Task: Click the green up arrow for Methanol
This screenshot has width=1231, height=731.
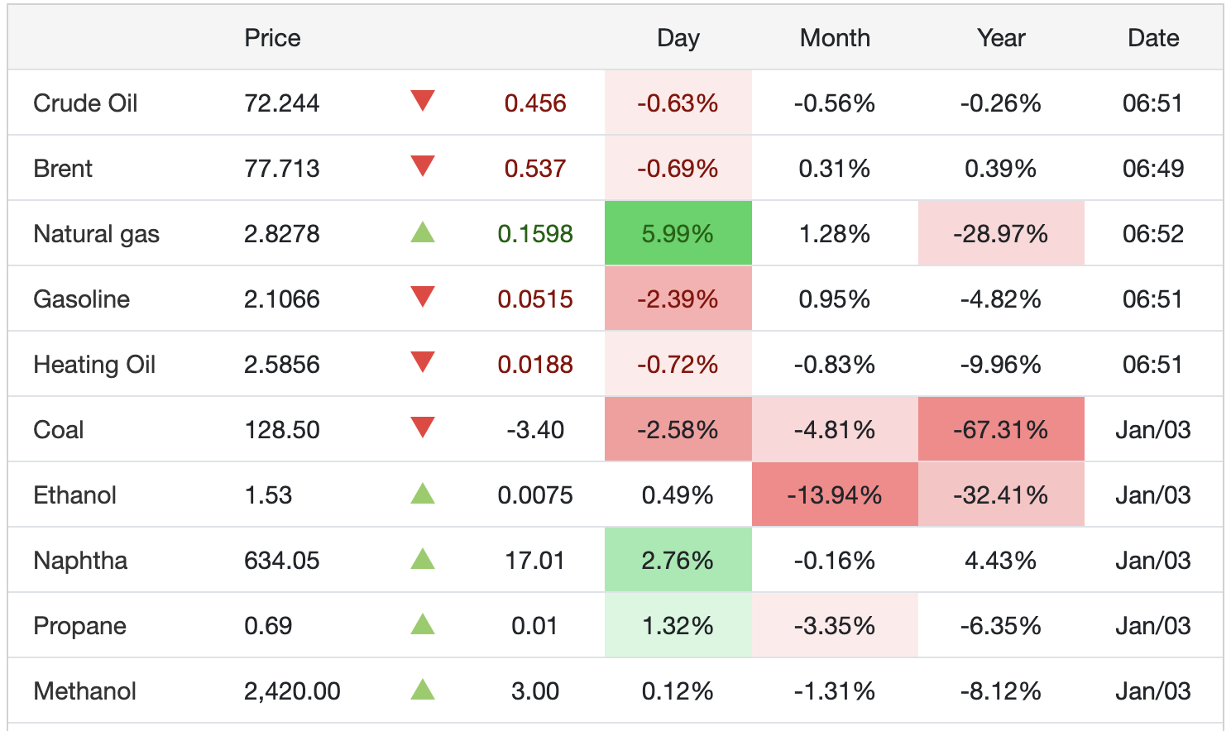Action: [423, 689]
